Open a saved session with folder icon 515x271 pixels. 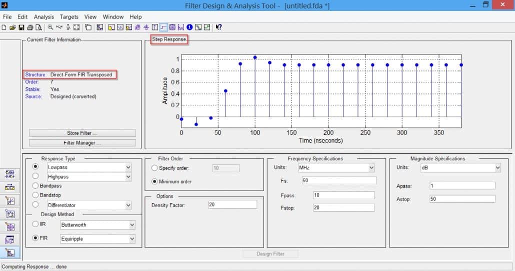coord(12,27)
